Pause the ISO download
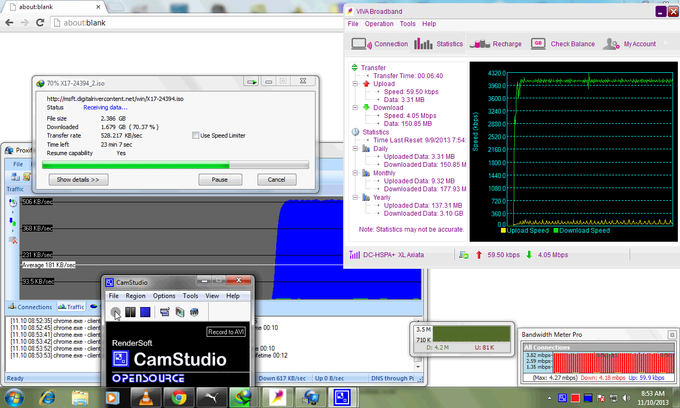The width and height of the screenshot is (680, 408). coord(220,180)
